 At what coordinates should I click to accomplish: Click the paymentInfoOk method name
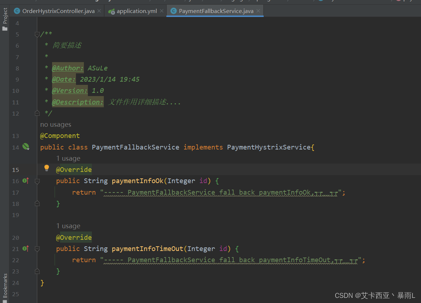pyautogui.click(x=137, y=181)
